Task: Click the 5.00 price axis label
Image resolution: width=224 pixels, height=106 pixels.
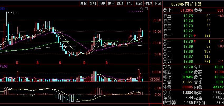Action: click(158, 54)
